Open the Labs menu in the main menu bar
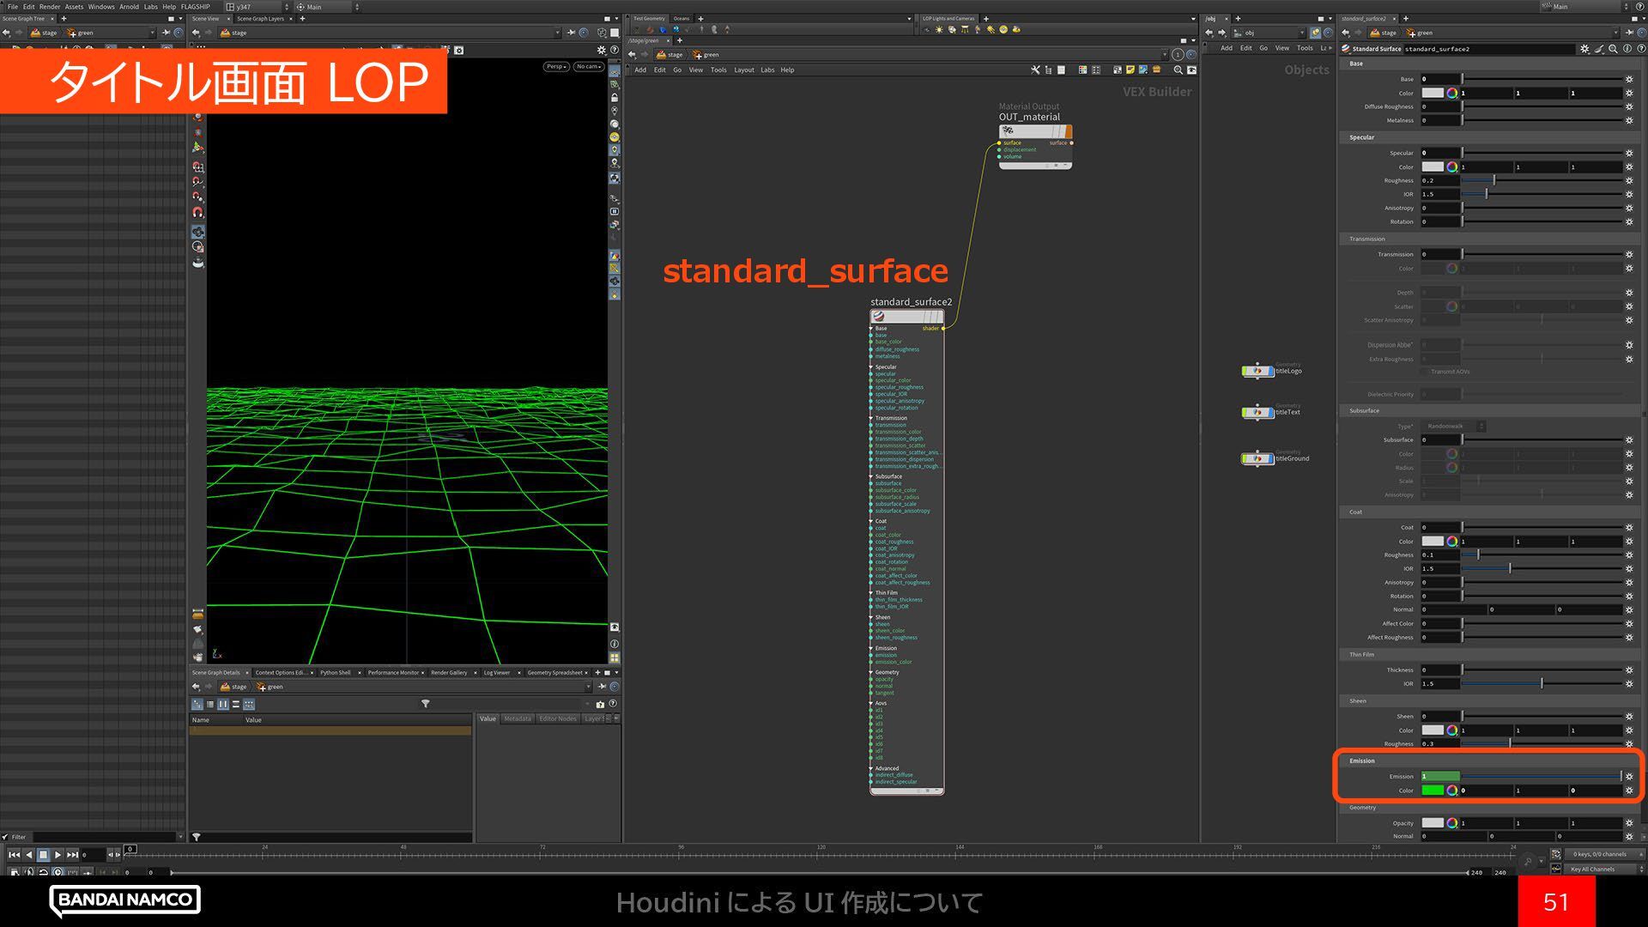1648x927 pixels. [x=150, y=6]
